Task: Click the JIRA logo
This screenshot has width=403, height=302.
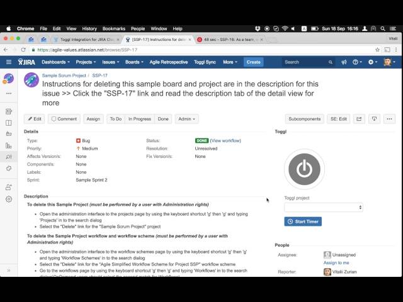Action: point(26,62)
